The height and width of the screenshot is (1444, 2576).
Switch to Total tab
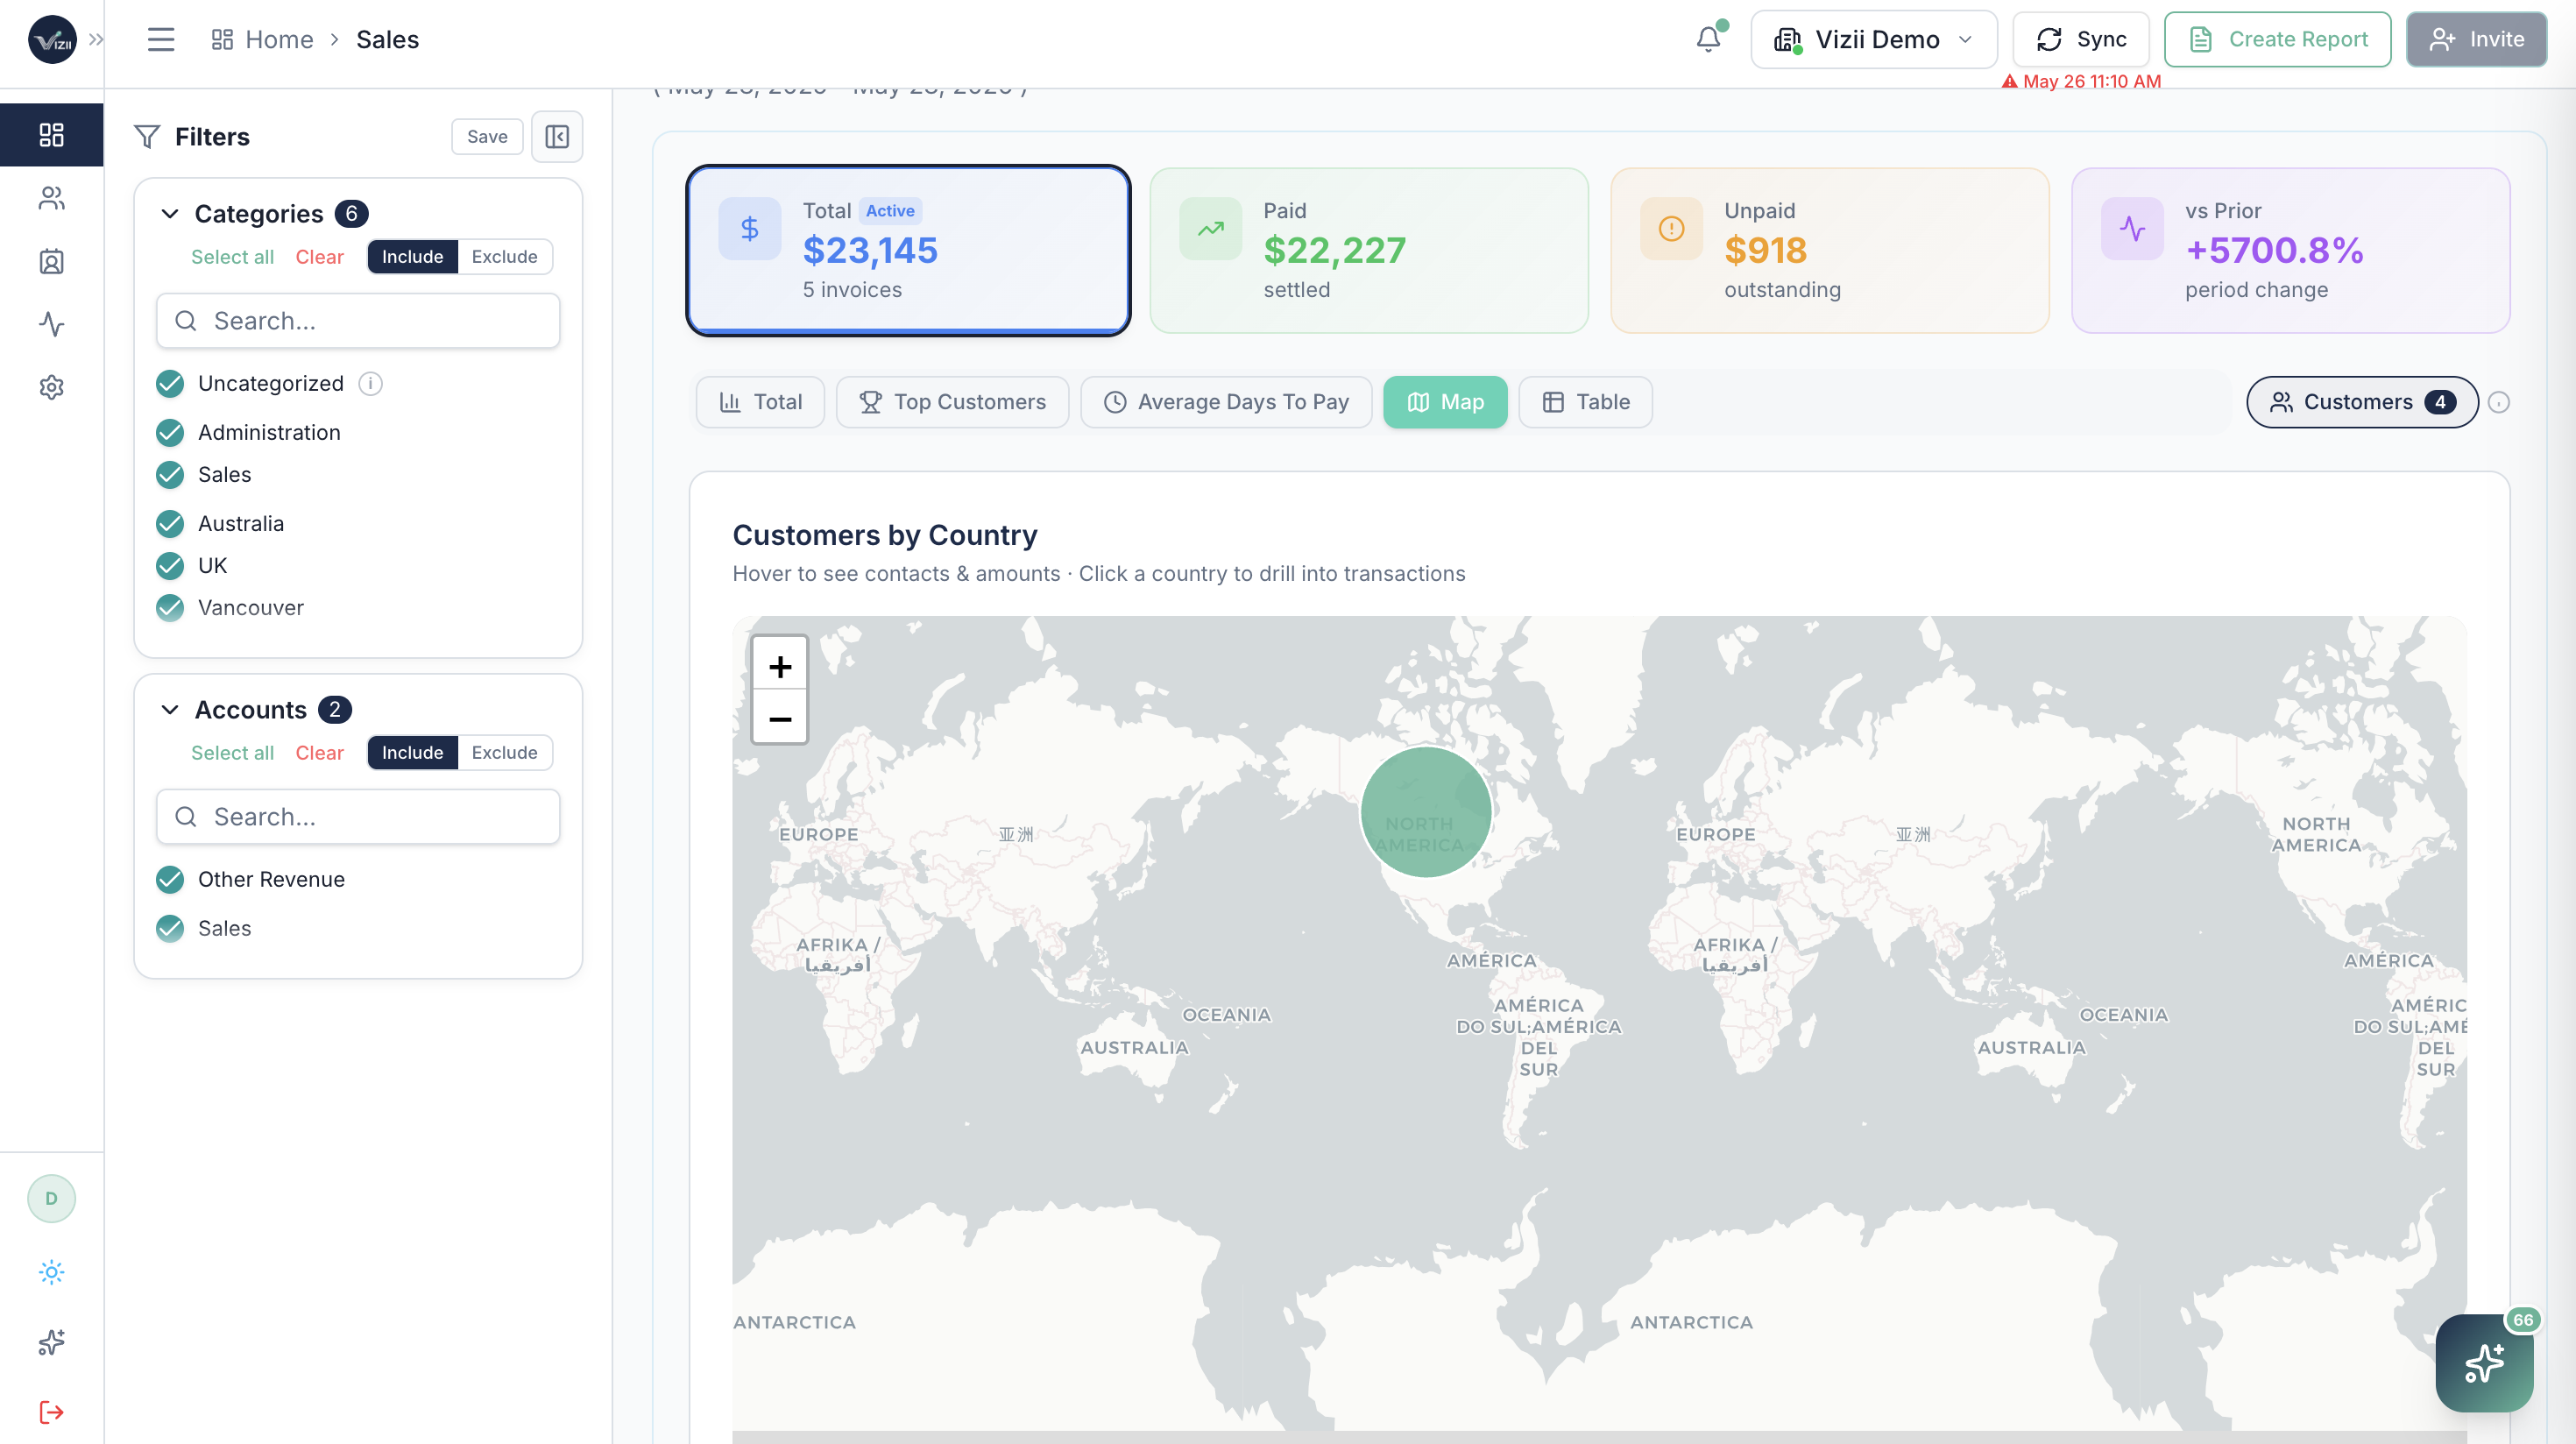[x=760, y=402]
